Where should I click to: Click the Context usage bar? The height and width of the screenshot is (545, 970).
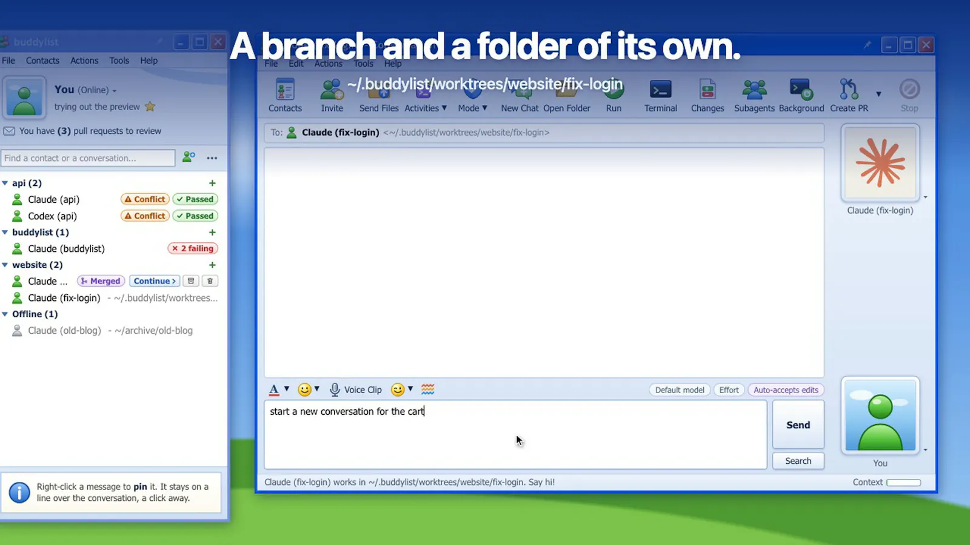[903, 483]
